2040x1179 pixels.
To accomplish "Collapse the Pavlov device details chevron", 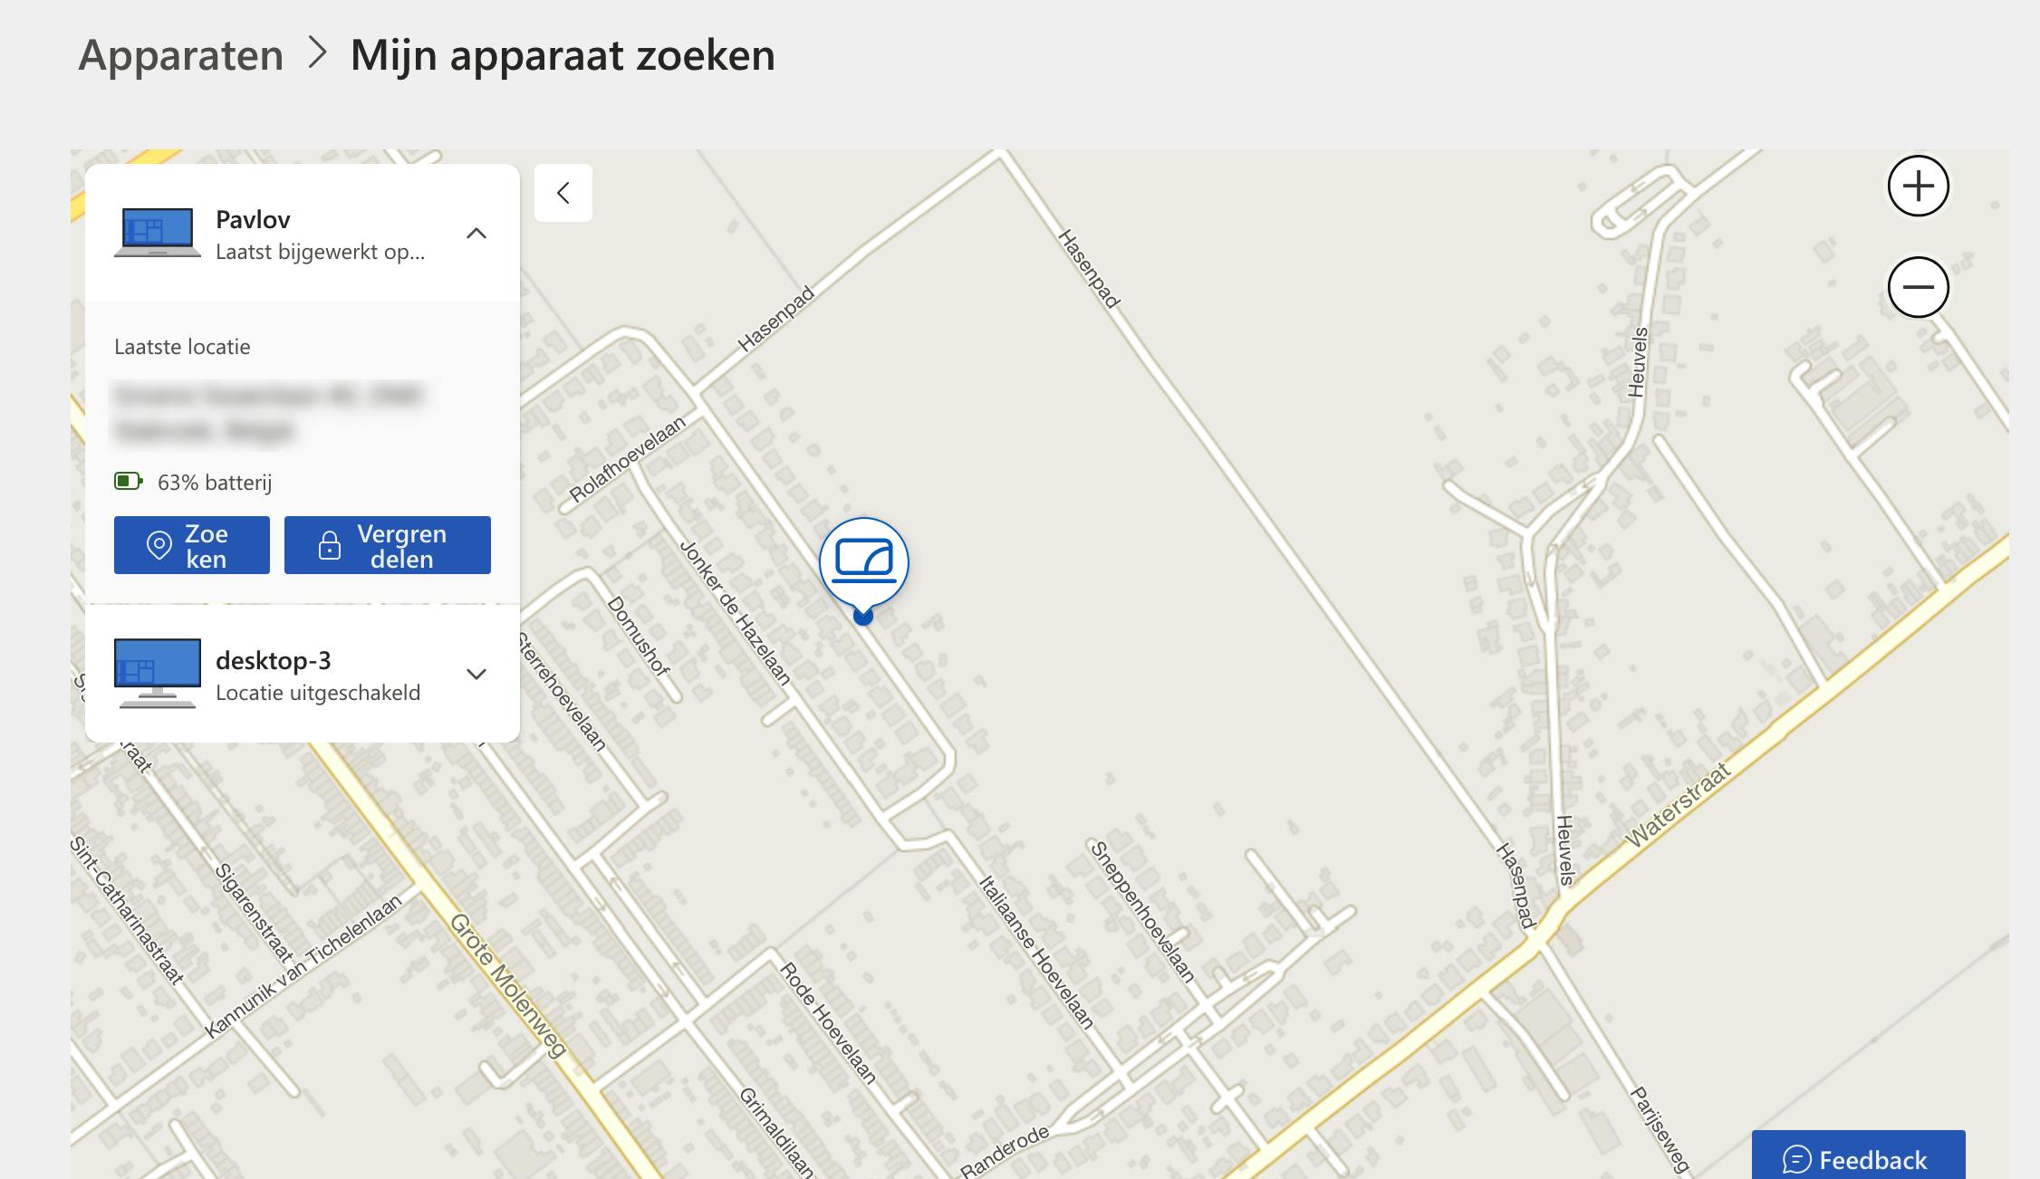I will 476,234.
